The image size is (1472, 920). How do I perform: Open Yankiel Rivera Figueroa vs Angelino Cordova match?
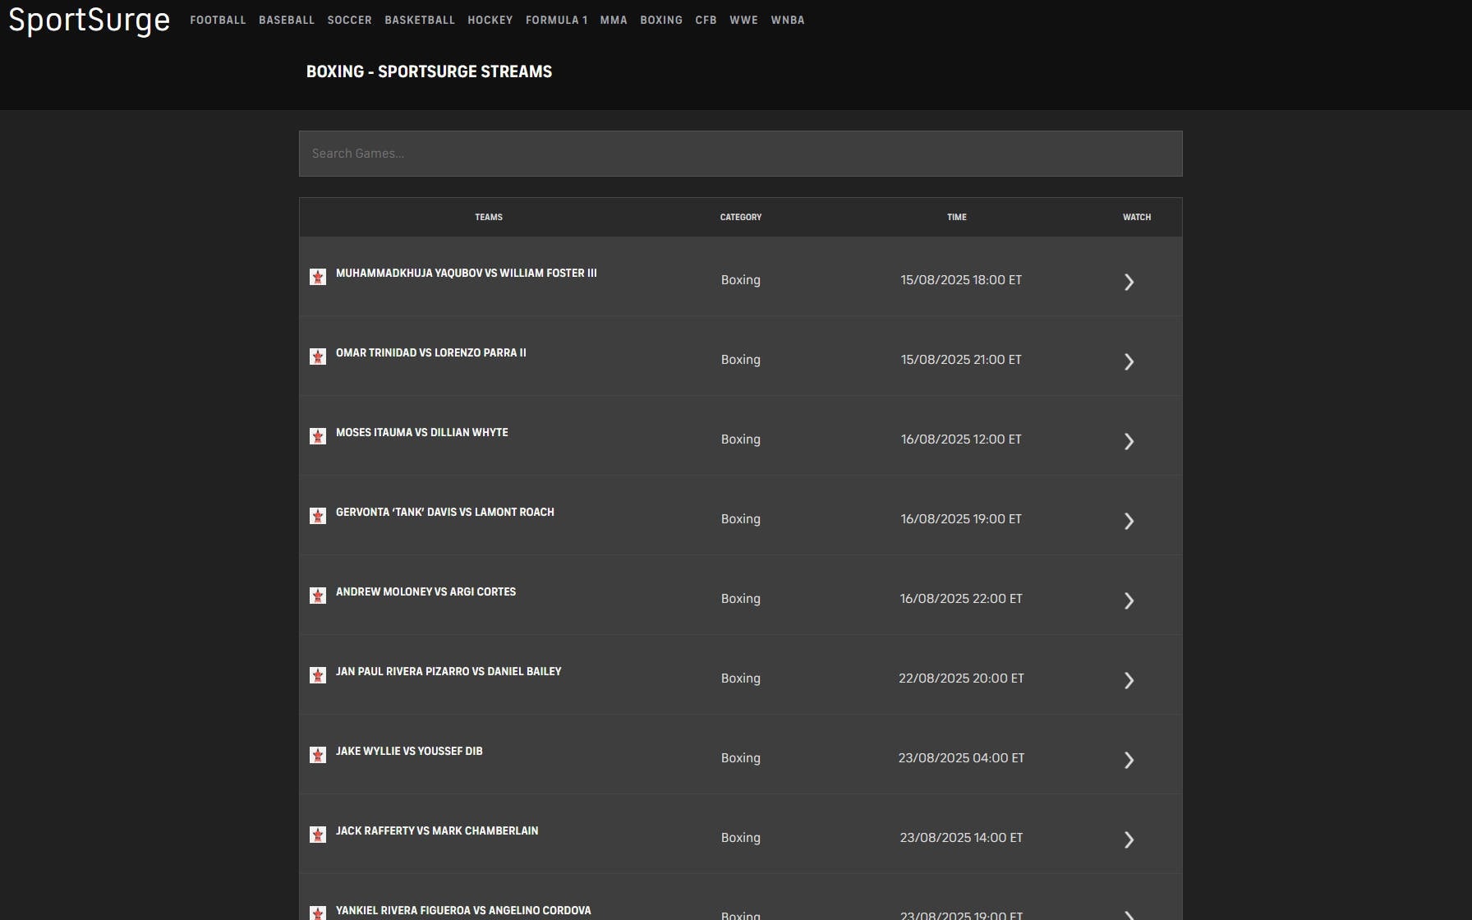point(463,910)
